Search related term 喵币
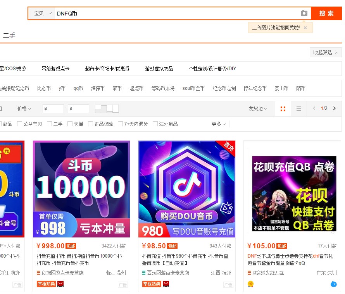345x294 pixels. 117,88
